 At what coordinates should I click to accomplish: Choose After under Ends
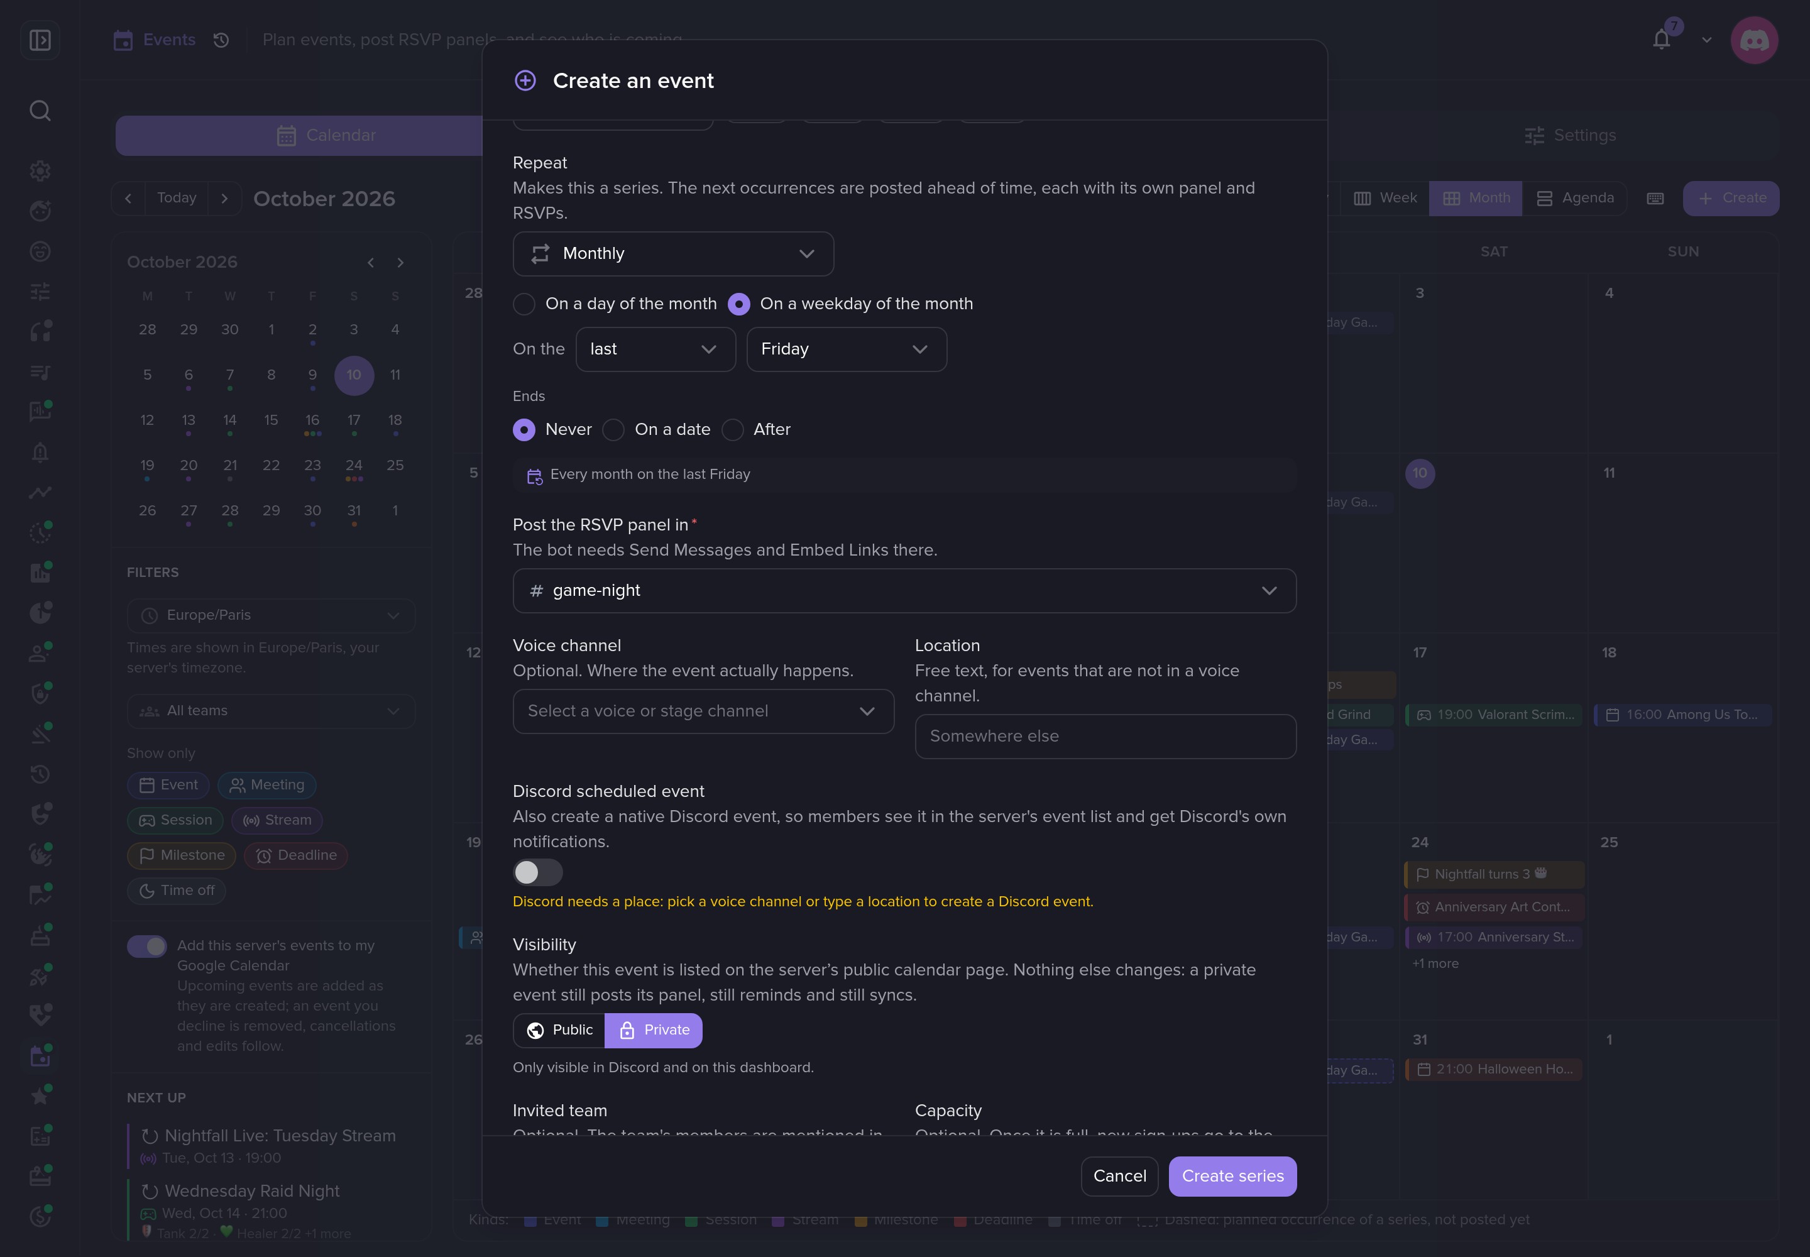tap(756, 429)
